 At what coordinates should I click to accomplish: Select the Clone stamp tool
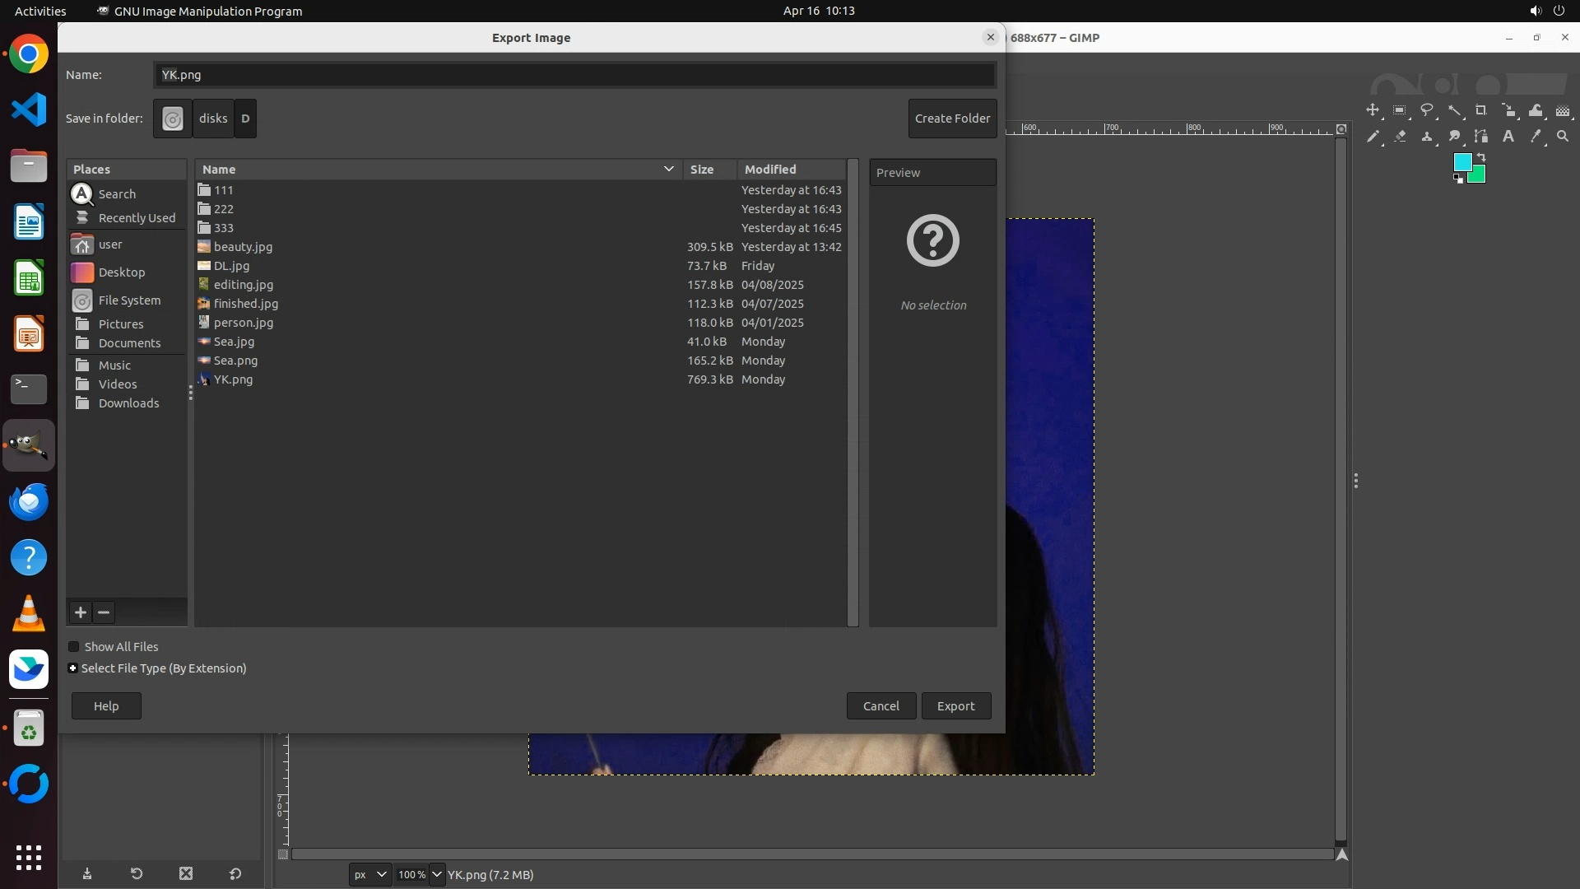(1427, 137)
